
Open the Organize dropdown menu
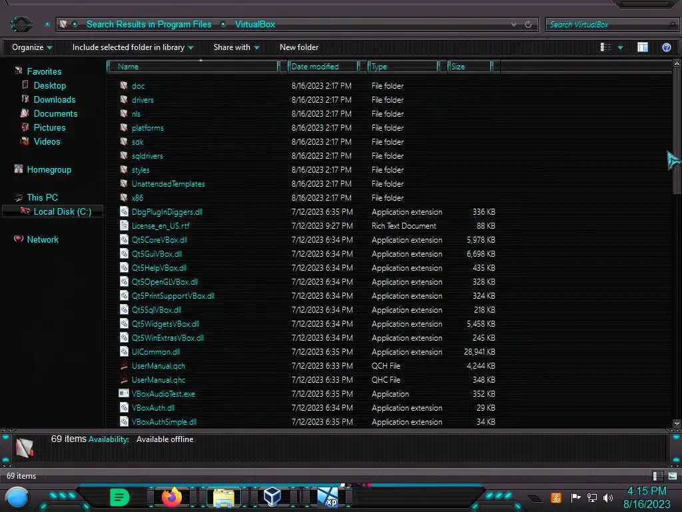[x=32, y=47]
